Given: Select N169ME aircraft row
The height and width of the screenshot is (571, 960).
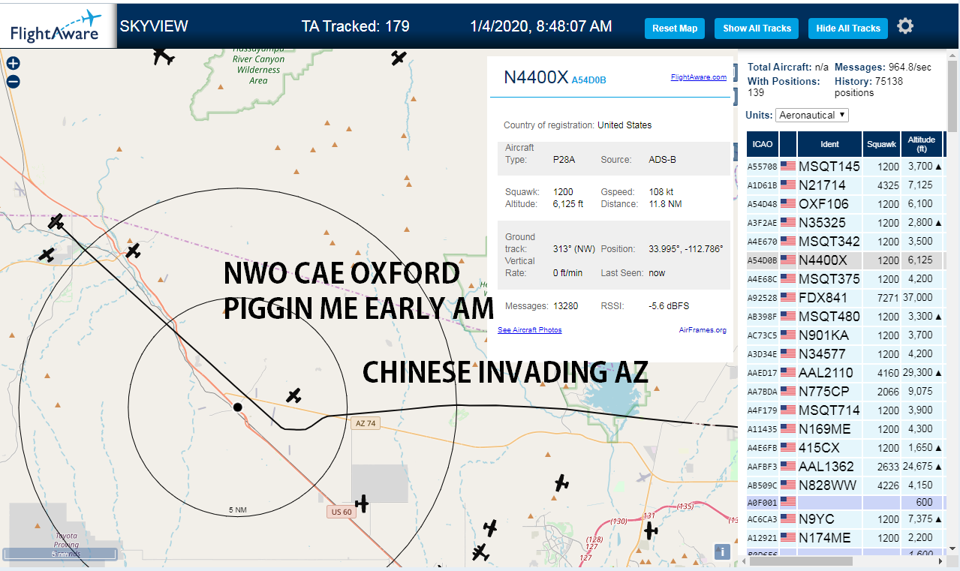Looking at the screenshot, I should 845,429.
